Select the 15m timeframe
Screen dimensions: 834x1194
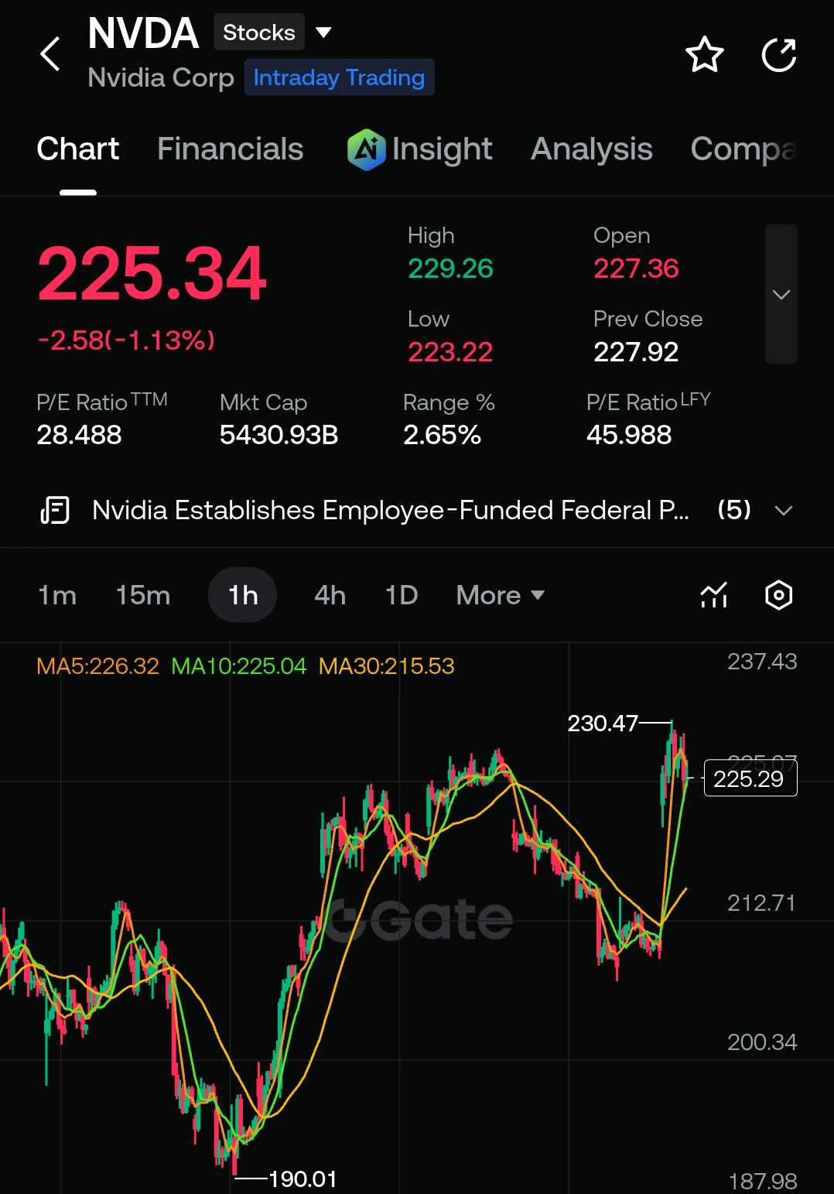click(x=142, y=595)
